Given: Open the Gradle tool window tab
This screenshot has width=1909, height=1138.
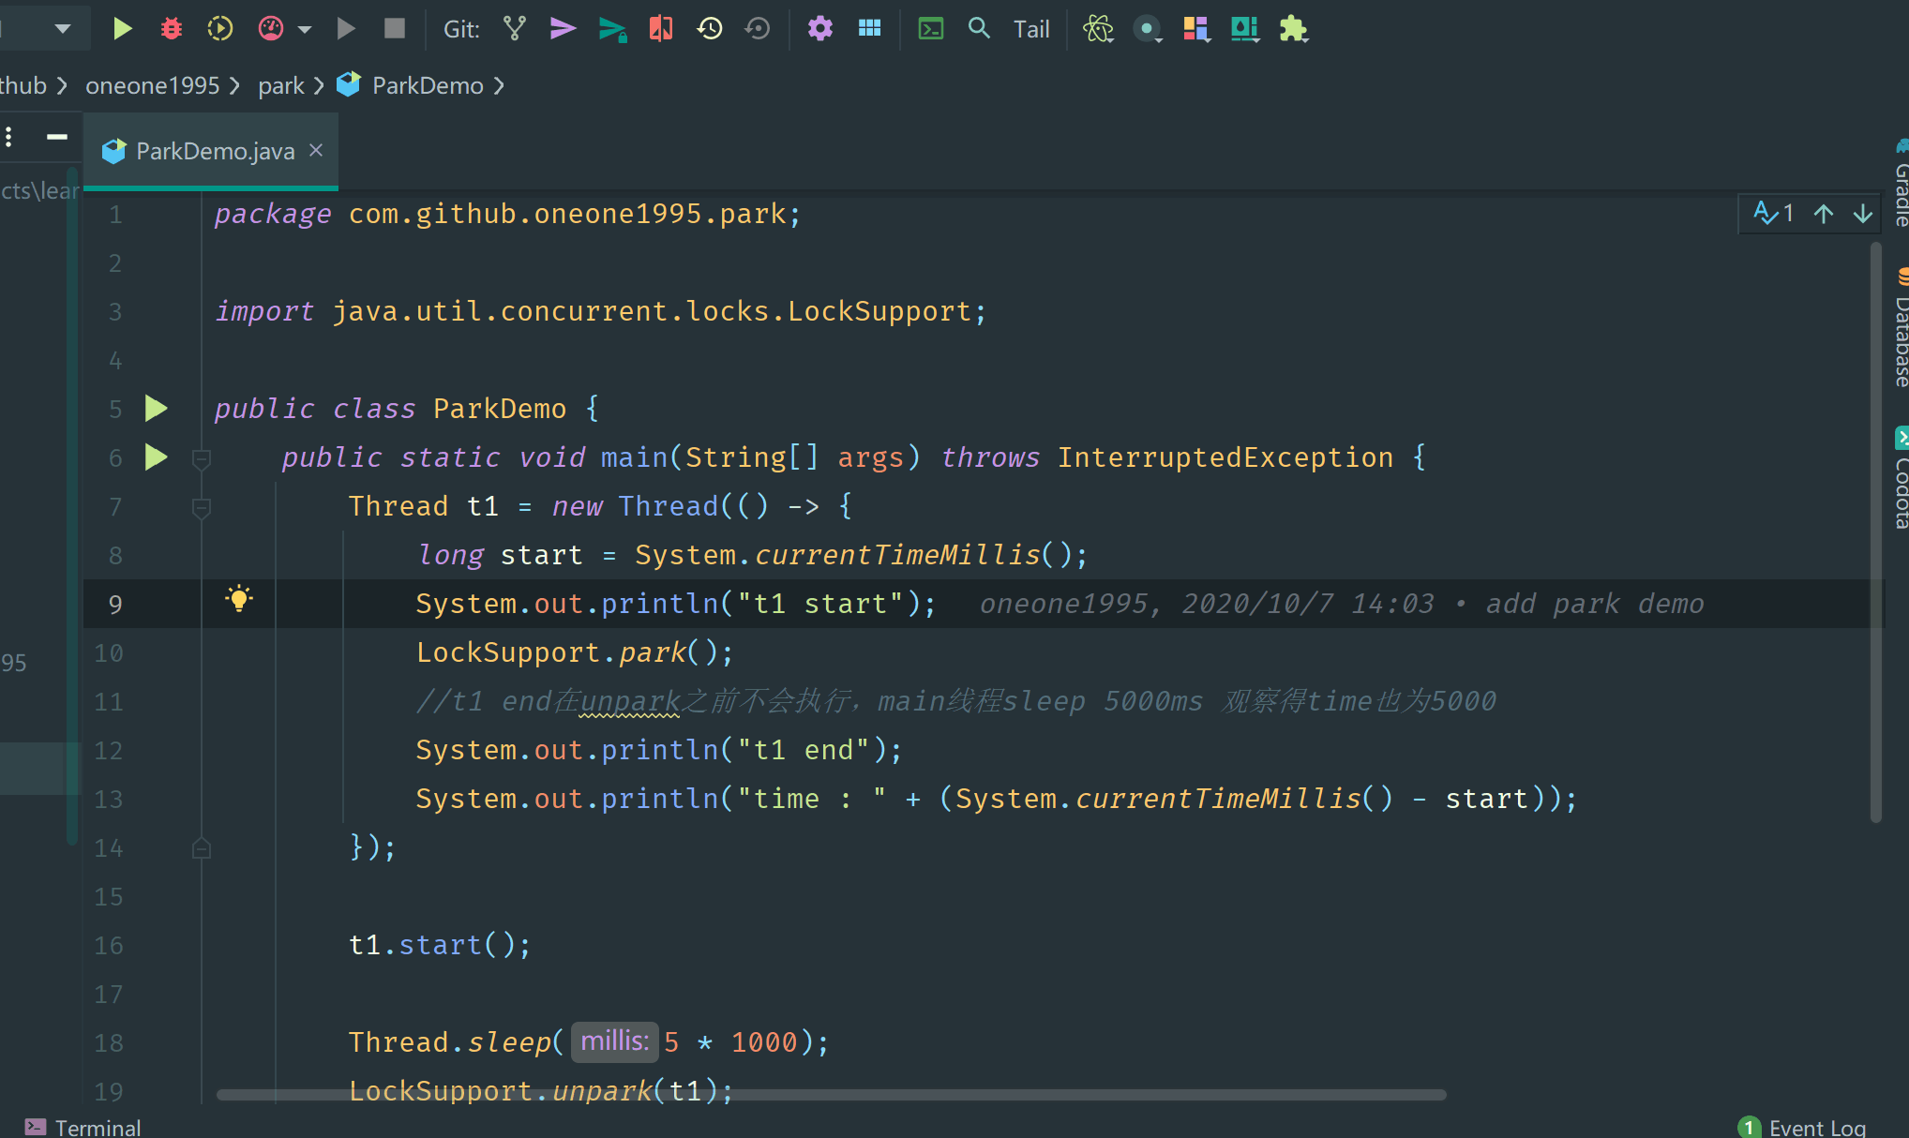Looking at the screenshot, I should (x=1901, y=183).
